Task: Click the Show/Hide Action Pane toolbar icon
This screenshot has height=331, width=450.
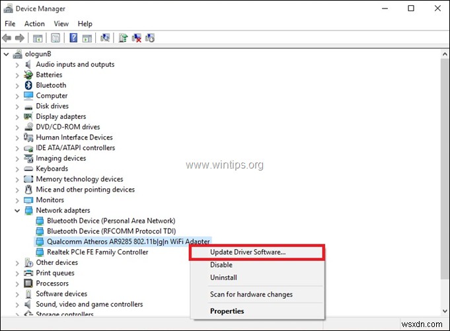Action: [87, 38]
